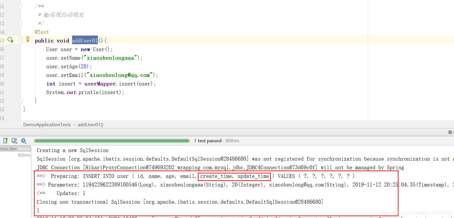Click the 'Preparing: INSERT INTO user' console line
454x218 pixels.
[x=195, y=176]
